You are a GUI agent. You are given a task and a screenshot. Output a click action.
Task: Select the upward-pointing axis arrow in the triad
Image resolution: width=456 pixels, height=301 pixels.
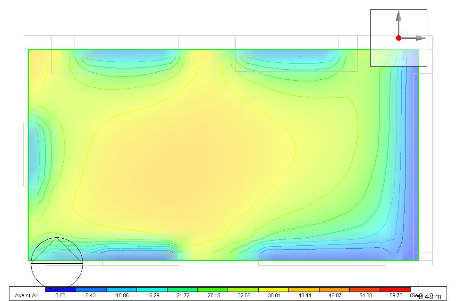pyautogui.click(x=399, y=16)
